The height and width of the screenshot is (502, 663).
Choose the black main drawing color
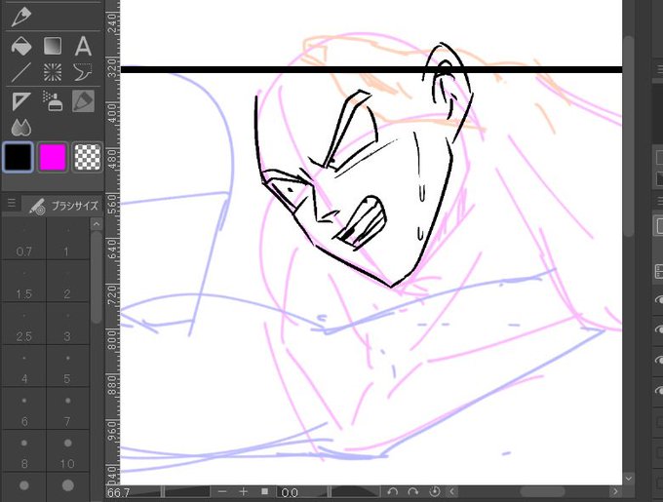19,157
